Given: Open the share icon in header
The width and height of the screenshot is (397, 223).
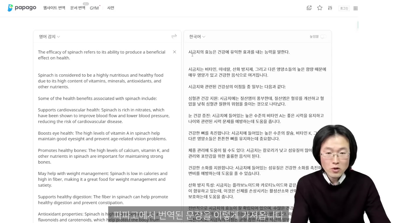Looking at the screenshot, I should click(309, 8).
